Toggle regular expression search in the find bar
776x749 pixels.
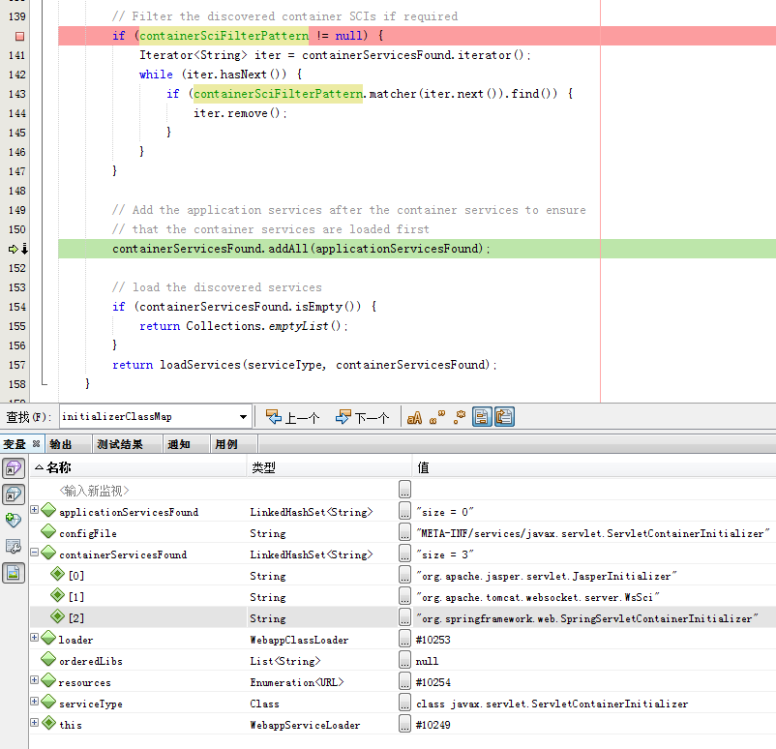point(460,418)
